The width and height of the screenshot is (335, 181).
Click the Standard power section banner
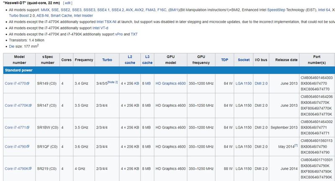click(x=169, y=70)
